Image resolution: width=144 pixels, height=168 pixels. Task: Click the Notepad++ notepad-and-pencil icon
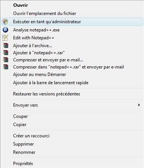[x=5, y=38]
